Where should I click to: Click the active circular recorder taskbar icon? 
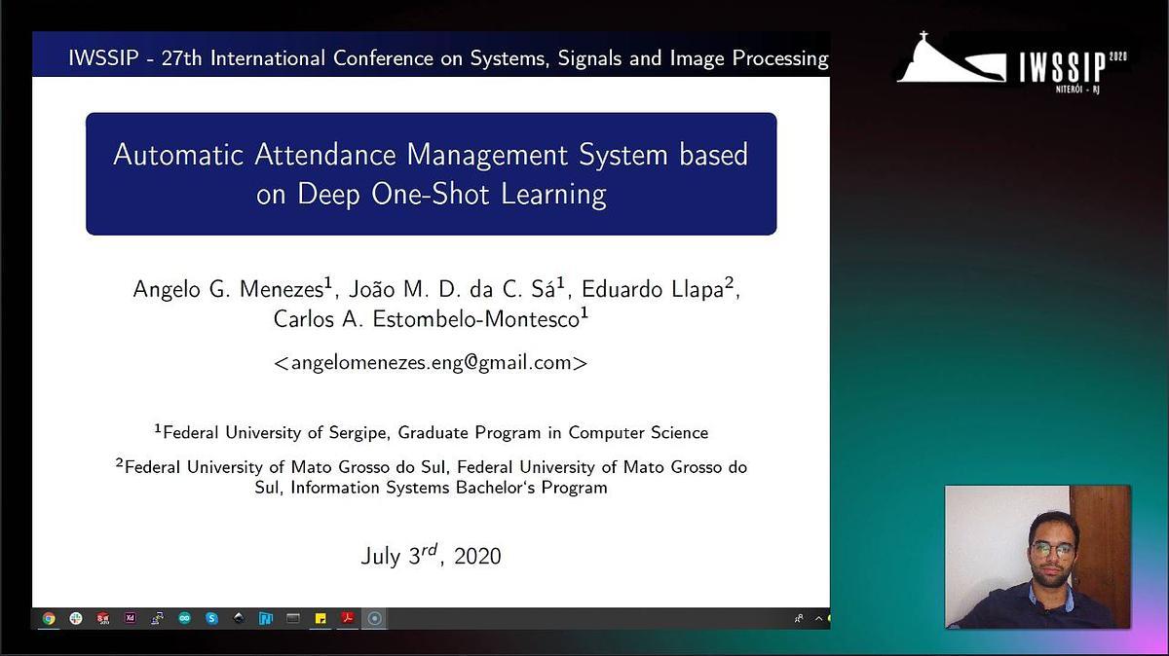(x=374, y=618)
